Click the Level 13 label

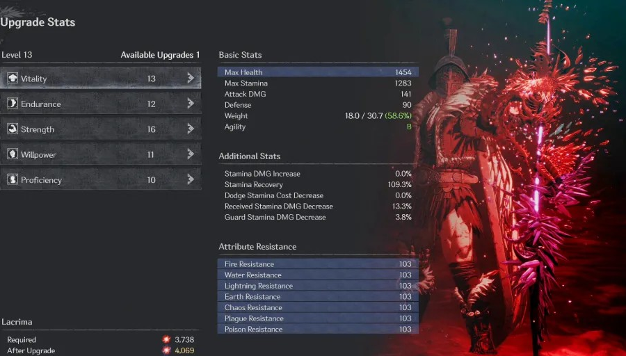[17, 55]
